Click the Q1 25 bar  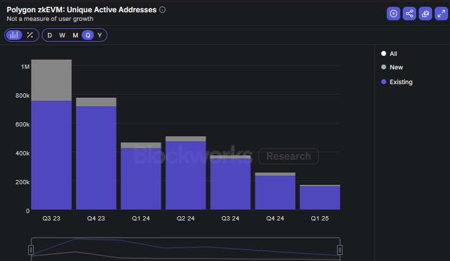[320, 198]
